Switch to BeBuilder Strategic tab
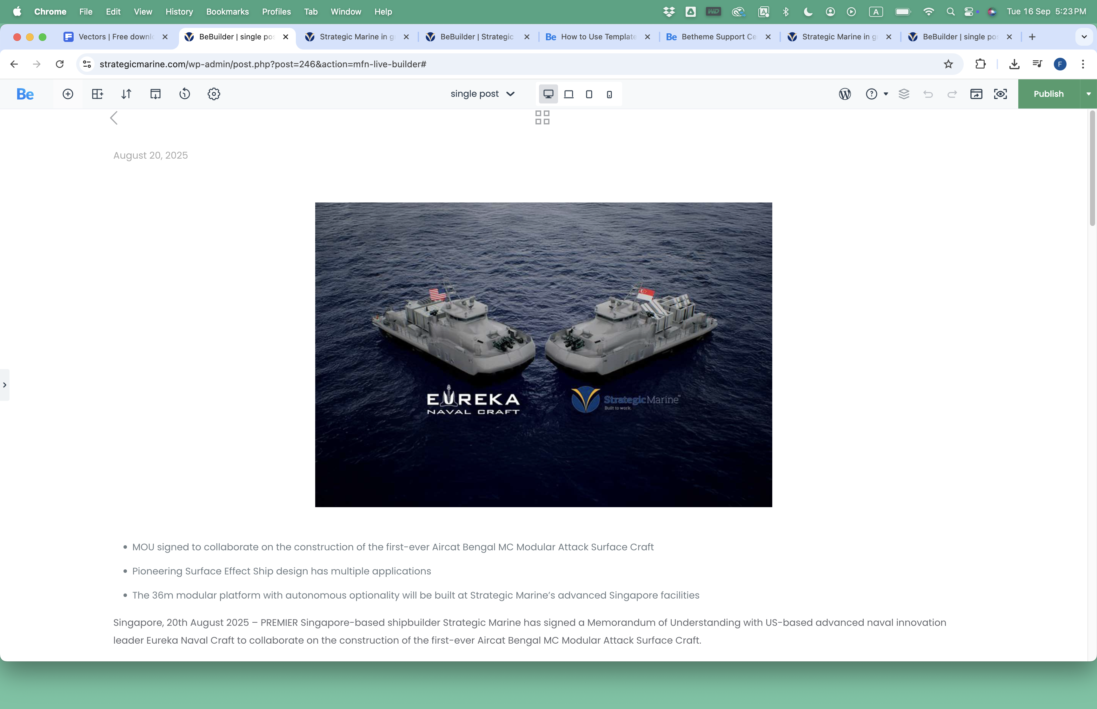1097x709 pixels. (477, 37)
